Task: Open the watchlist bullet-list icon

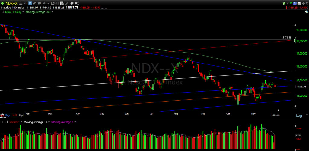Action: [21, 3]
